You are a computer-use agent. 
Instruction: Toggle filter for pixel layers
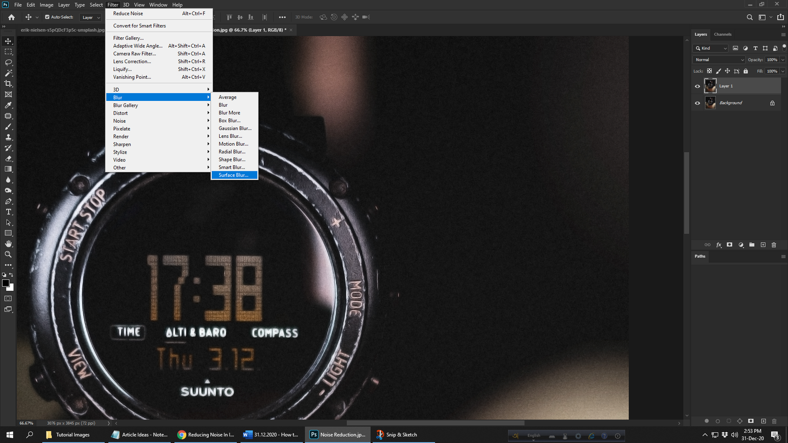(735, 48)
